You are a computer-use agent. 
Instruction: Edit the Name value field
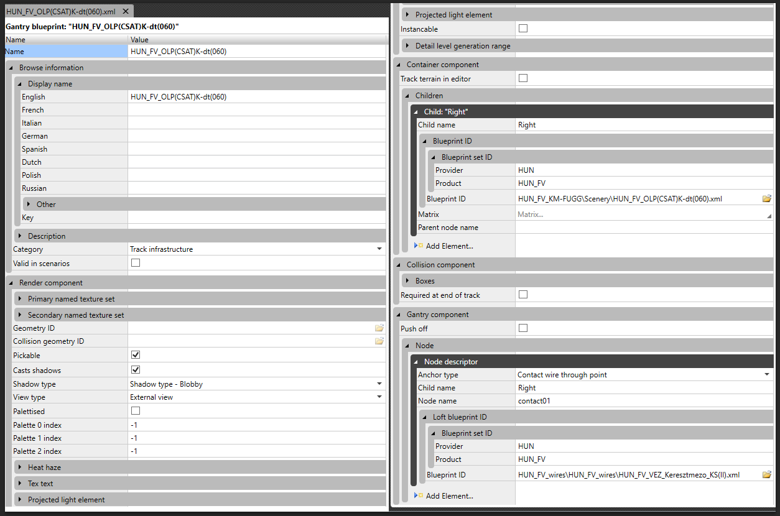pyautogui.click(x=257, y=52)
